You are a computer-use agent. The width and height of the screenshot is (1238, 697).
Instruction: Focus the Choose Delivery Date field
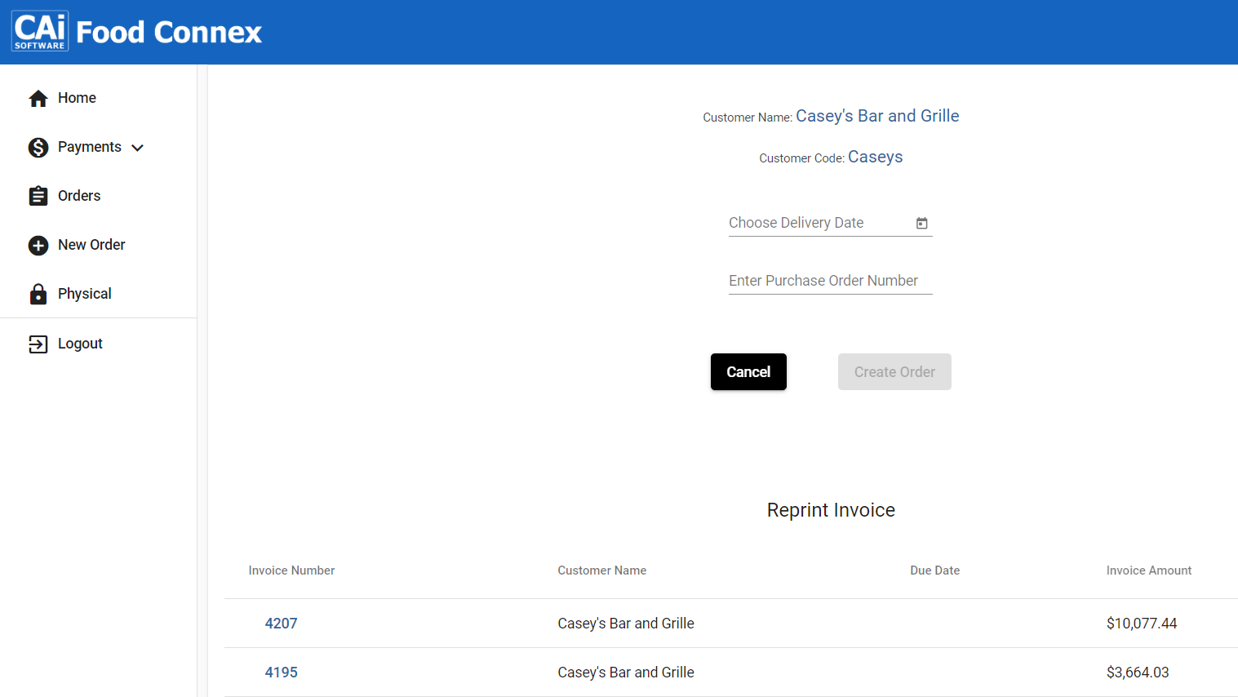click(830, 223)
